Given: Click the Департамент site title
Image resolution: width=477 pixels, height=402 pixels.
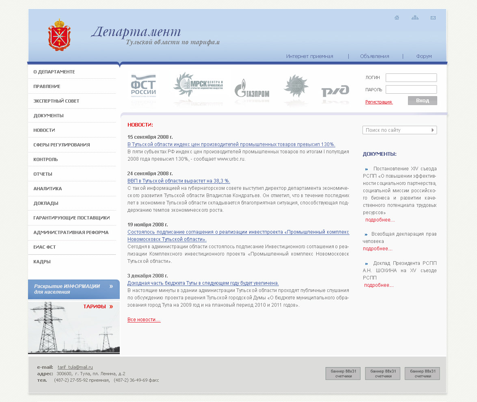Looking at the screenshot, I should (x=136, y=32).
